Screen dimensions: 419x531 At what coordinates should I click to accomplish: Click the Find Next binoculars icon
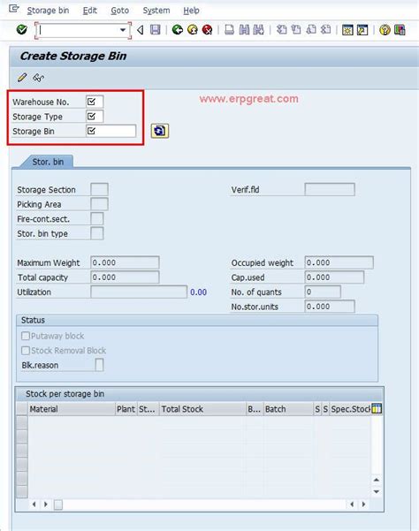coord(258,30)
